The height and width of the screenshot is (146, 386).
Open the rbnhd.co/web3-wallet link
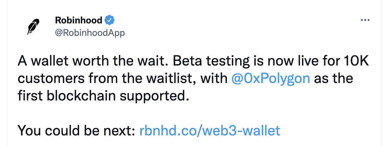pyautogui.click(x=210, y=130)
